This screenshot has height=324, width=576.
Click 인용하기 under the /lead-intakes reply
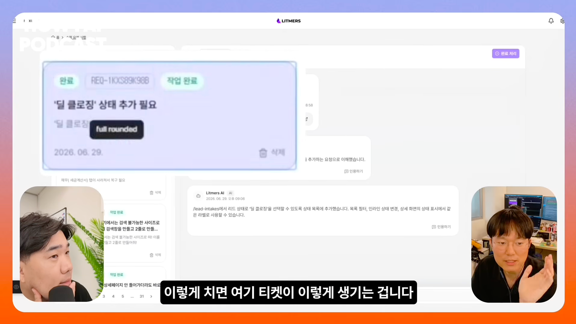pos(441,227)
